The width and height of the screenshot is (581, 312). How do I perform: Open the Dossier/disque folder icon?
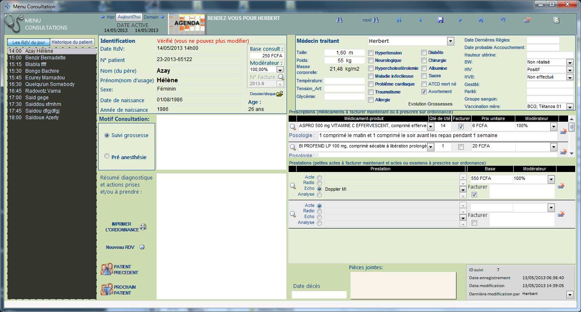(279, 93)
